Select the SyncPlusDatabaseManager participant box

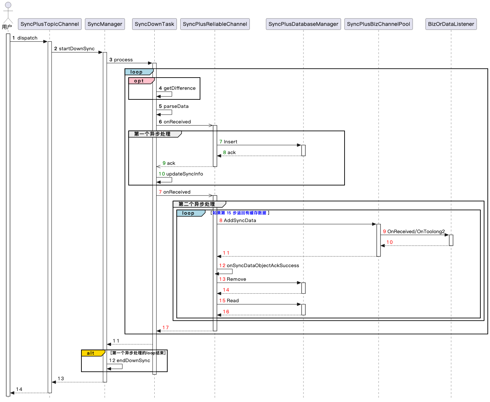coord(303,24)
